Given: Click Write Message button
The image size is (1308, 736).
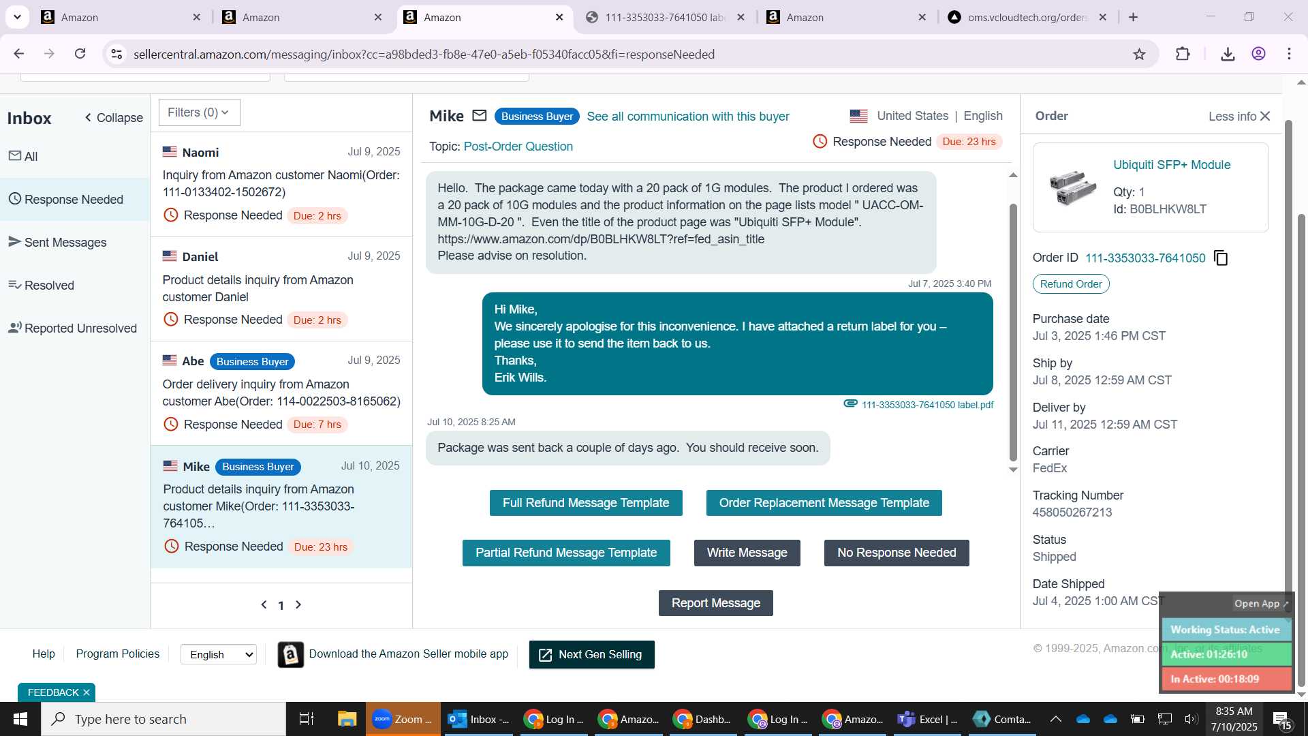Looking at the screenshot, I should [x=747, y=553].
